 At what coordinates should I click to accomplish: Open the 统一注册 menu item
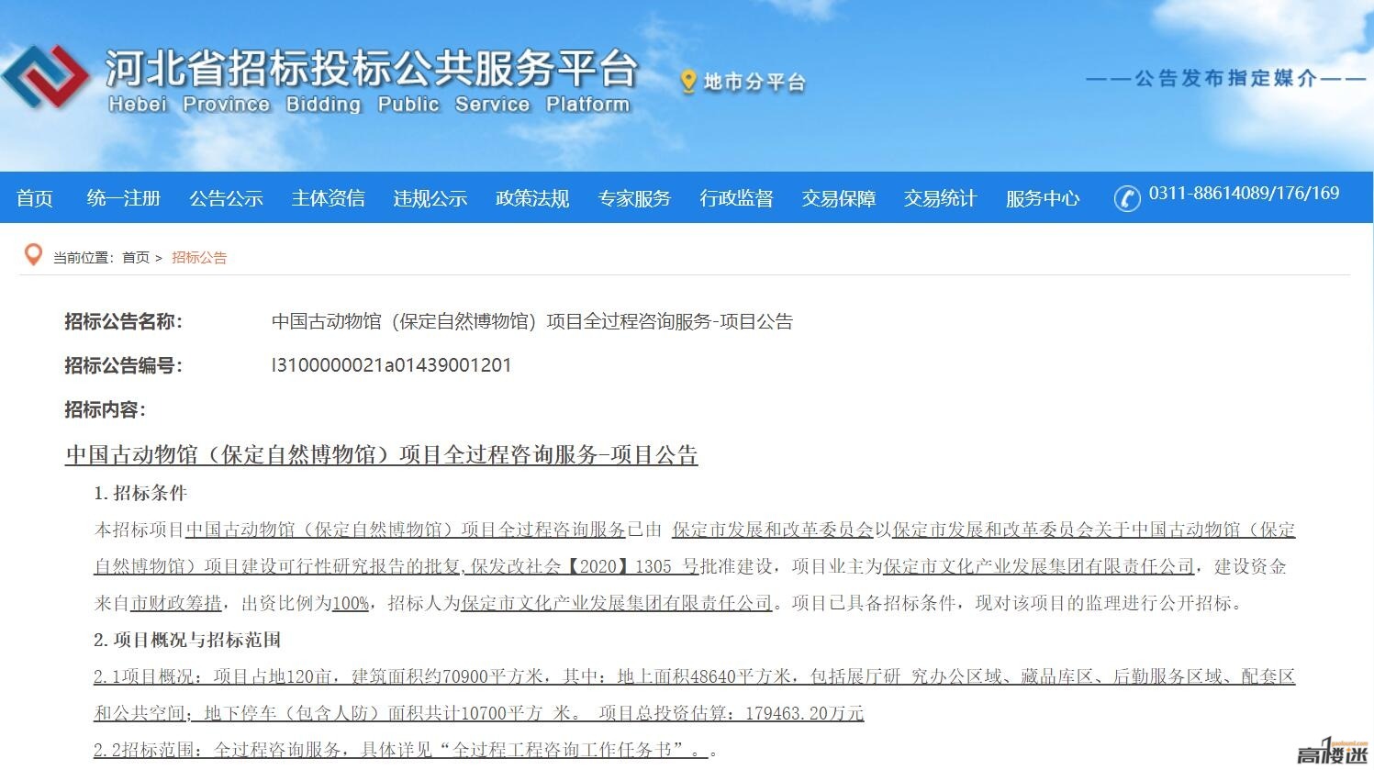click(124, 198)
